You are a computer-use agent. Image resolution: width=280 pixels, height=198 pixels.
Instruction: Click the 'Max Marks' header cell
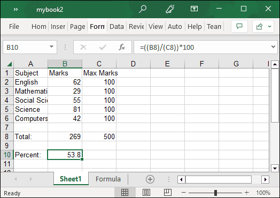pyautogui.click(x=99, y=73)
